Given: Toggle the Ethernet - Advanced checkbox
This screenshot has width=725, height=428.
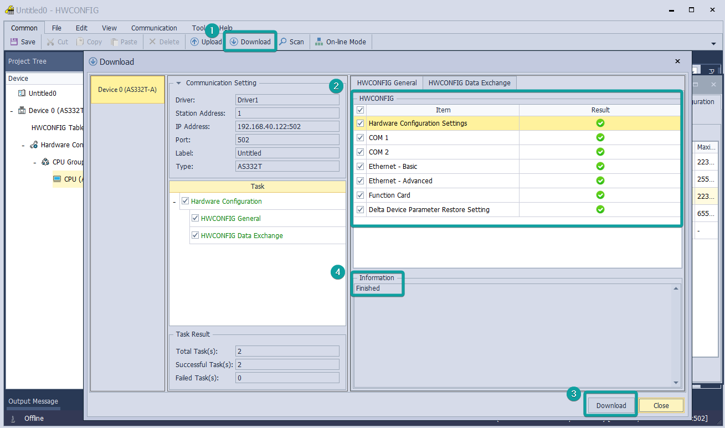Looking at the screenshot, I should coord(361,181).
